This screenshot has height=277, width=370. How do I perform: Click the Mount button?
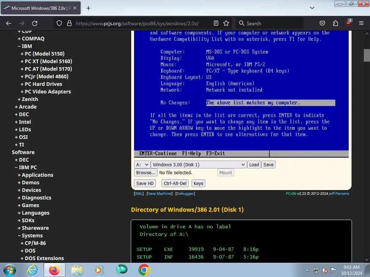(x=225, y=173)
